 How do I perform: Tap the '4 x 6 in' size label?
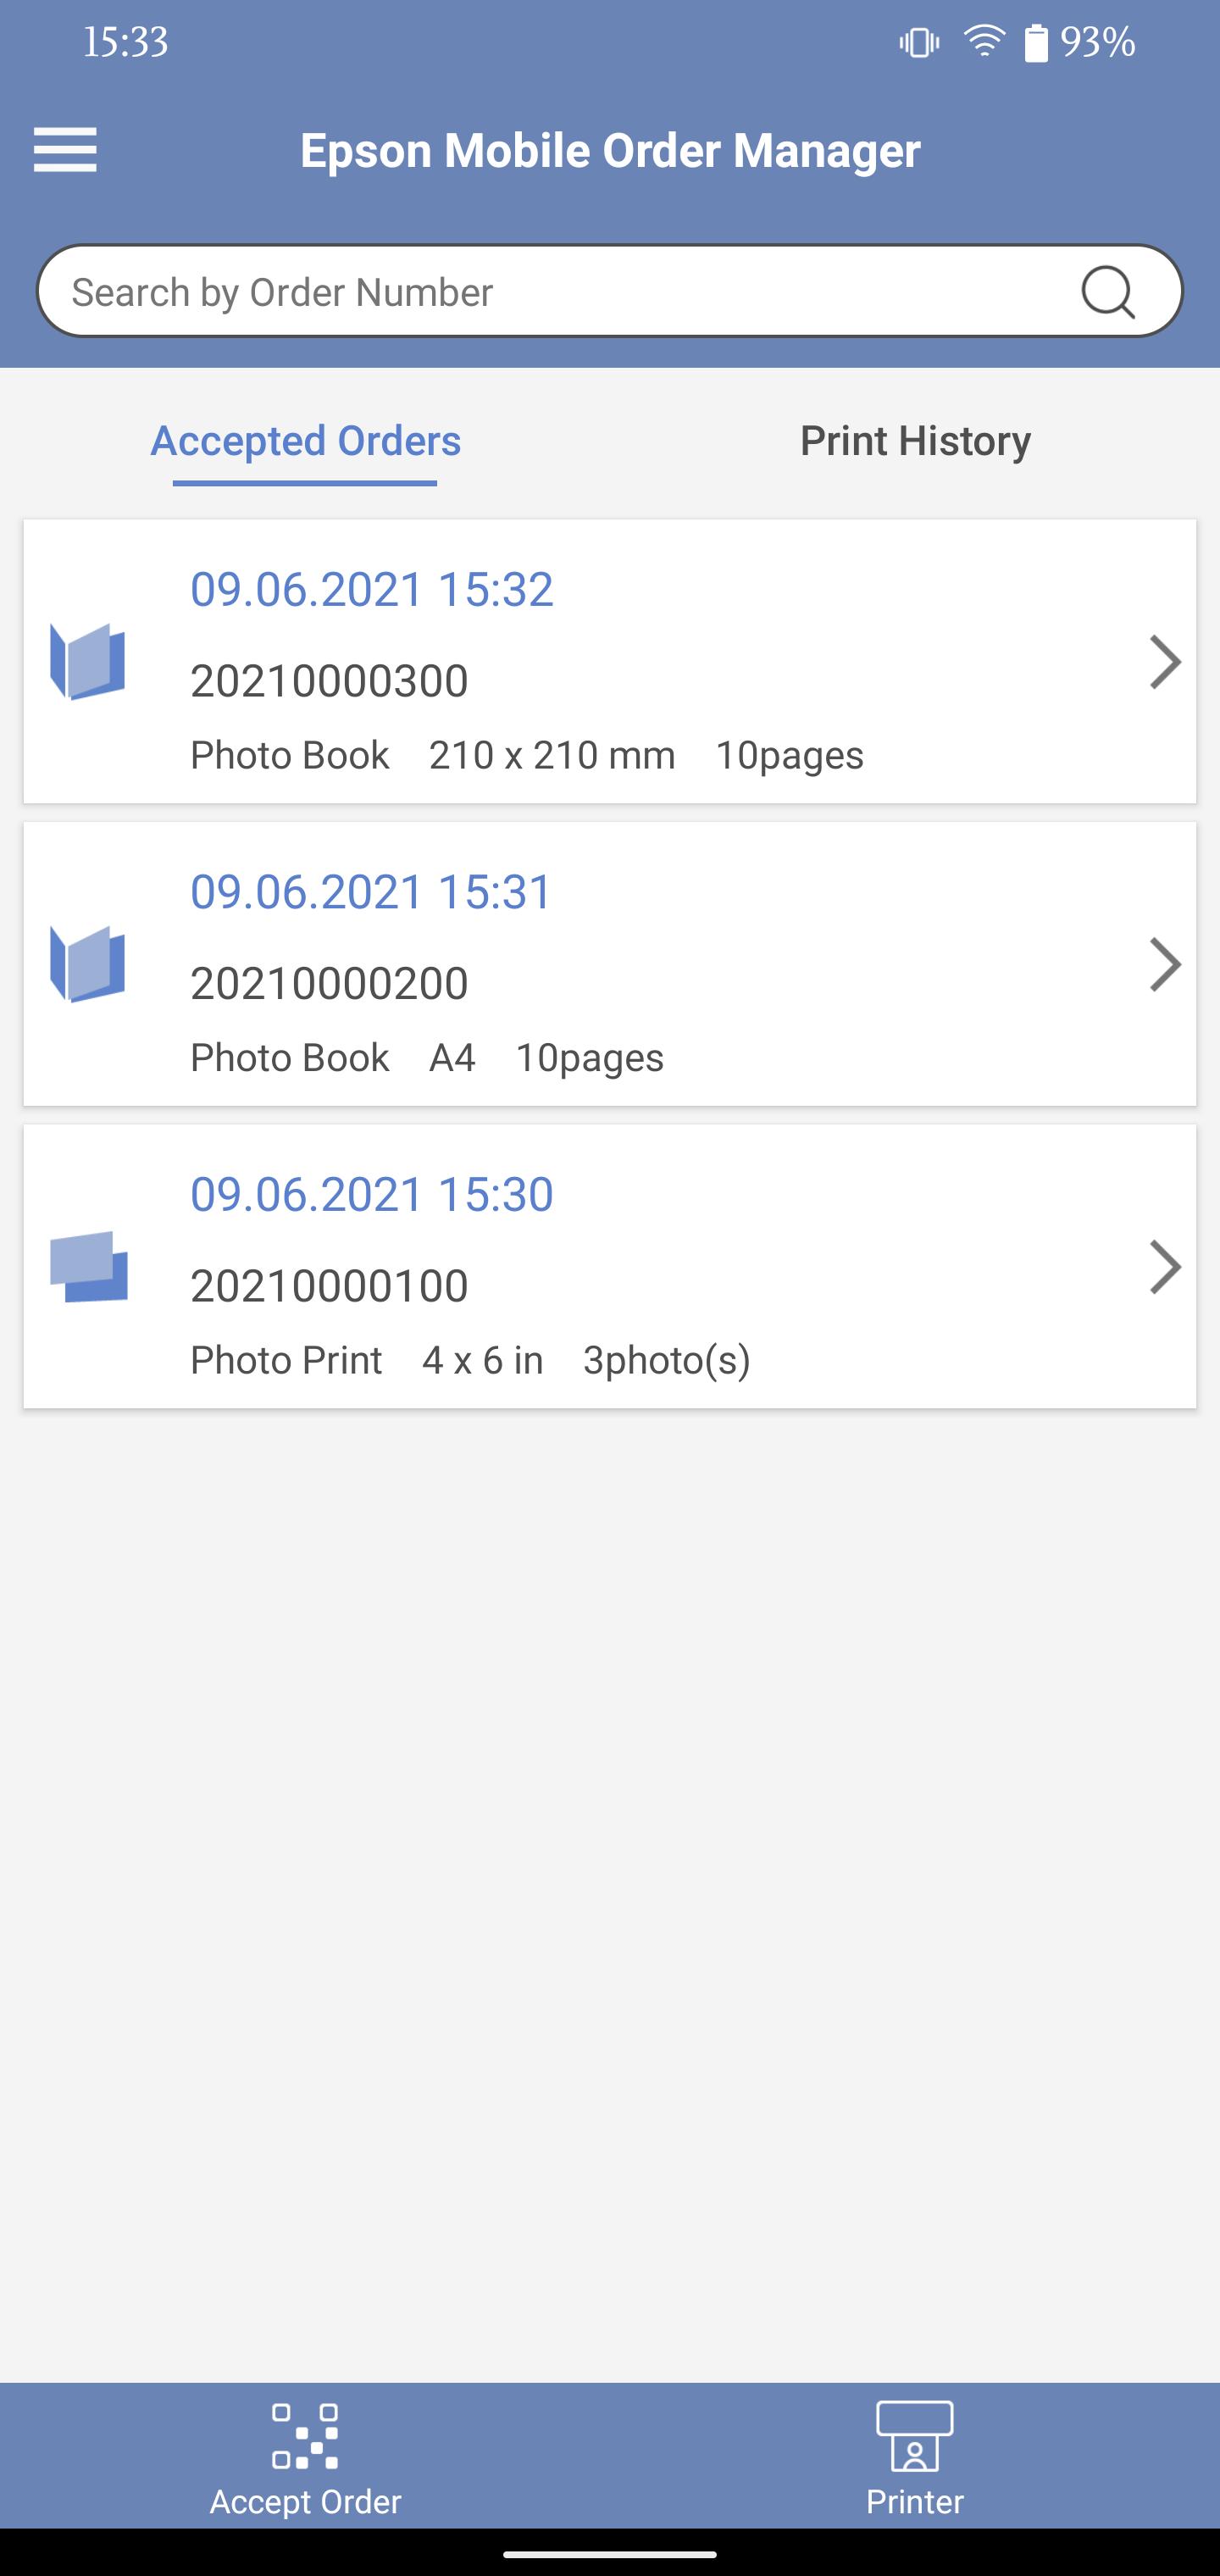tap(482, 1360)
